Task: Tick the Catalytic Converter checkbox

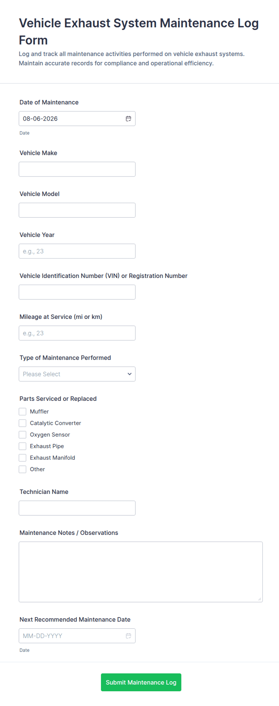Action: pos(22,423)
